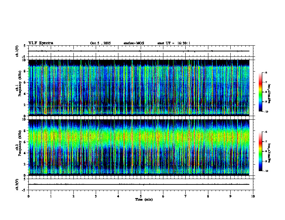The width and height of the screenshot is (285, 220).
Task: Click the "8" kHz tick of ch.2 spectrogram
Action: click(x=25, y=131)
